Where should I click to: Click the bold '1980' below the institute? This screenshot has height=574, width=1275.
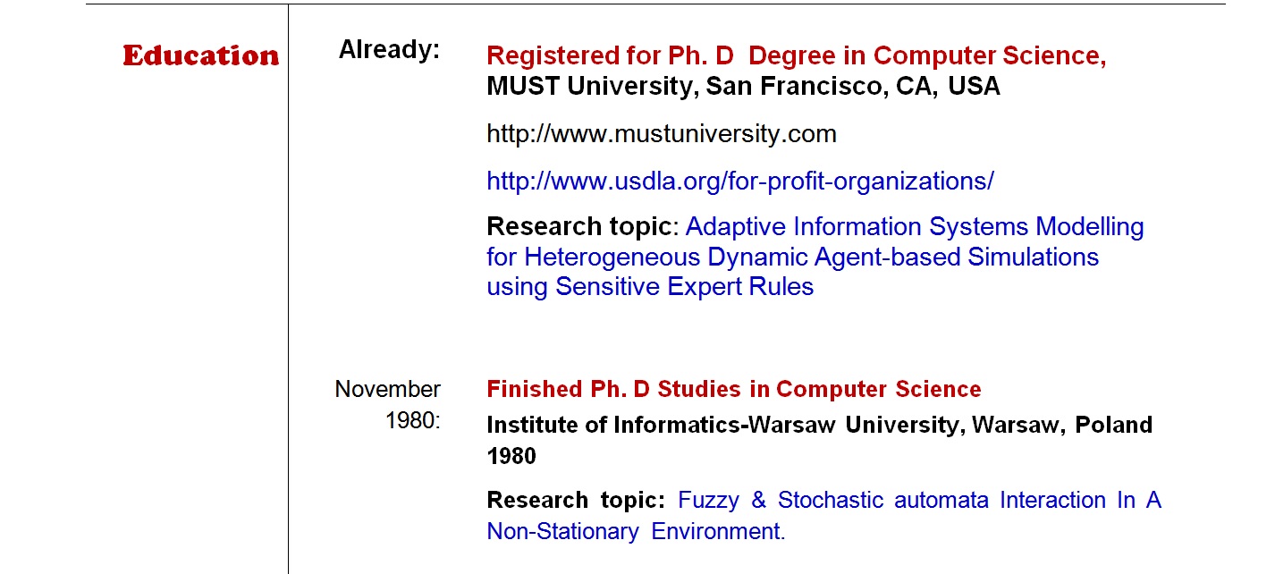[511, 456]
